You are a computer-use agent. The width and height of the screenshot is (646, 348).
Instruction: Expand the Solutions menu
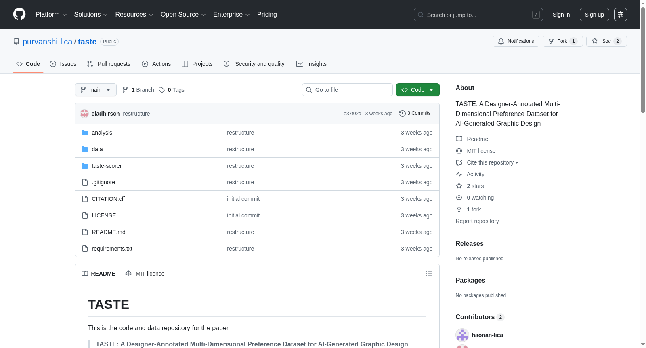91,15
